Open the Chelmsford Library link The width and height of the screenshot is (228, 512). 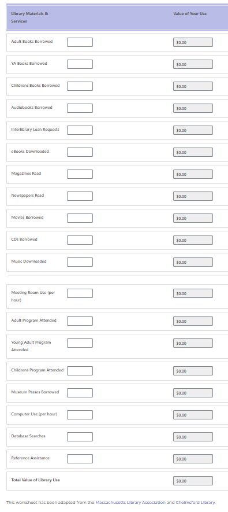[x=195, y=503]
